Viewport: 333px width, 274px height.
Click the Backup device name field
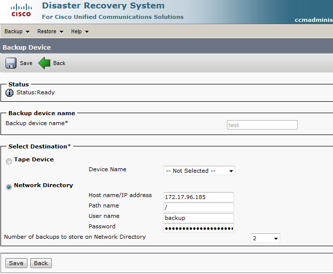(x=262, y=125)
